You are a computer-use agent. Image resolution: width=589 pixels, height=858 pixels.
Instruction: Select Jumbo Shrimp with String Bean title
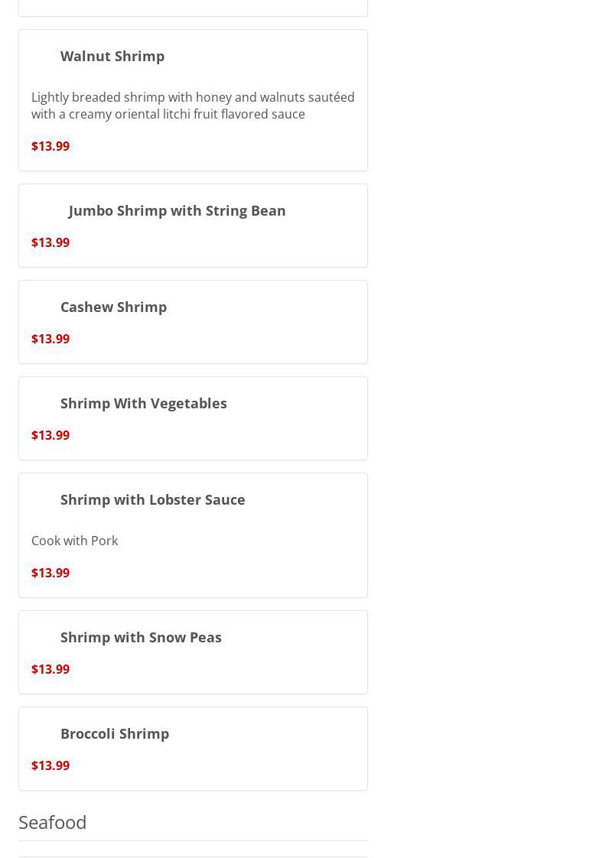coord(177,210)
